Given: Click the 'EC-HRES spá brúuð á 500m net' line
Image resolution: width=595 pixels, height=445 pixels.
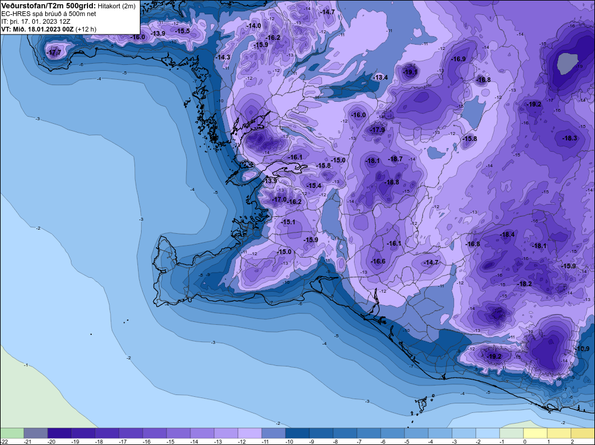Looking at the screenshot, I should pos(49,14).
